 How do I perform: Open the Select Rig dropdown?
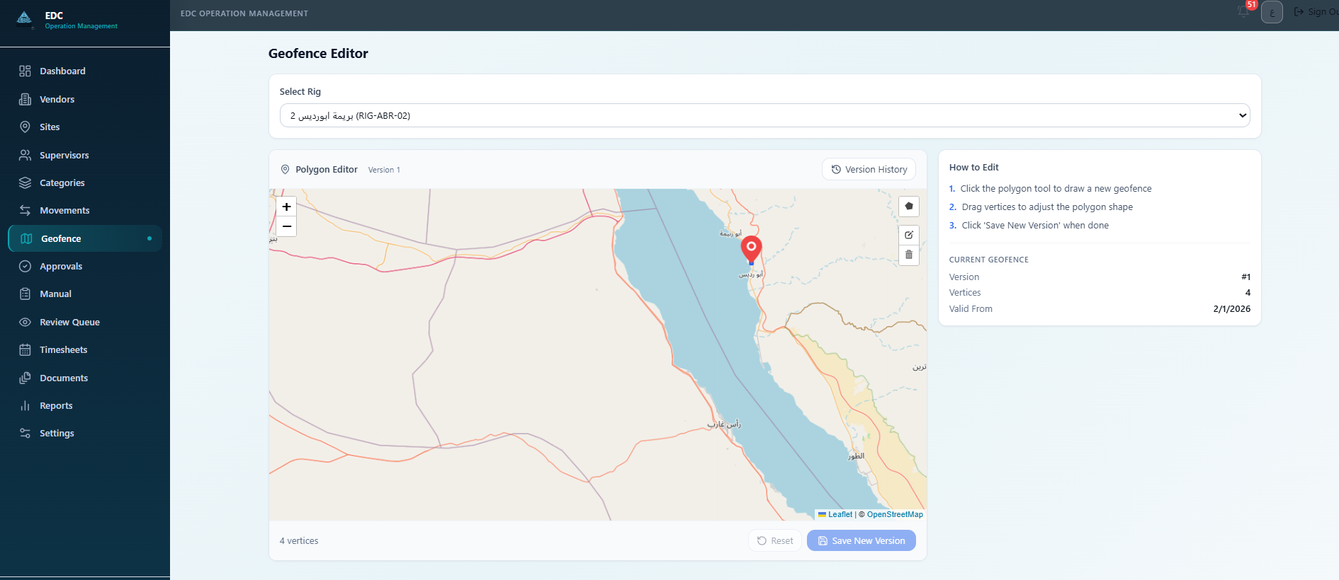coord(764,115)
